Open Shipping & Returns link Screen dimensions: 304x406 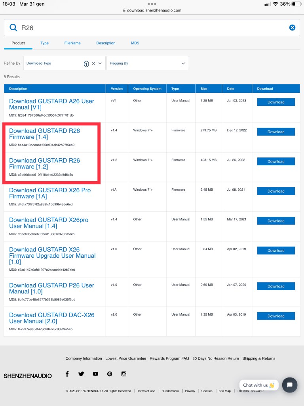tap(259, 358)
